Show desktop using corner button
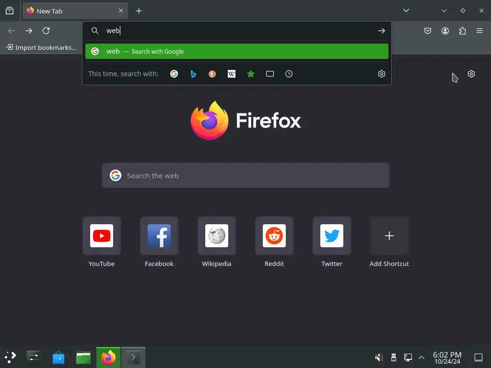The image size is (491, 368). point(479,357)
